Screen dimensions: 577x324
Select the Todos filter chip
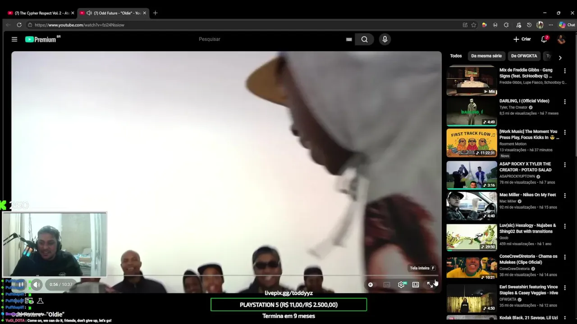click(456, 56)
